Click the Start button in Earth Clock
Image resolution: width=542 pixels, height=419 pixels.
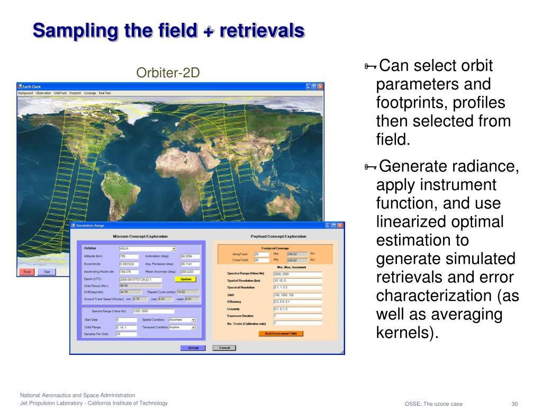[47, 272]
